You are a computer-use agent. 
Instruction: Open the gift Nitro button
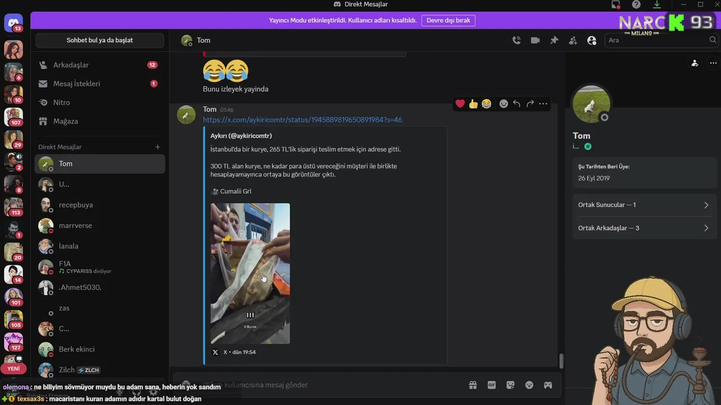[x=473, y=385]
